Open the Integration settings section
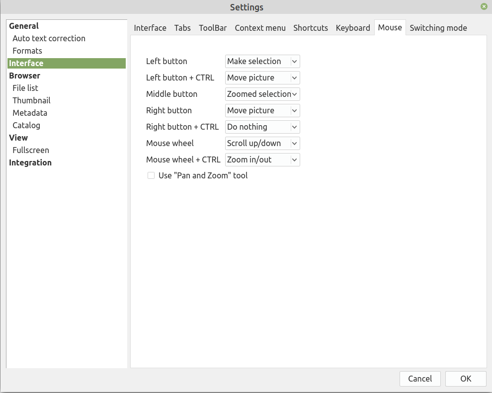492x393 pixels. 30,162
